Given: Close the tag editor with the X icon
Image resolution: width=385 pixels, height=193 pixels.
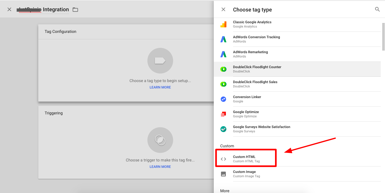Looking at the screenshot, I should tap(9, 9).
